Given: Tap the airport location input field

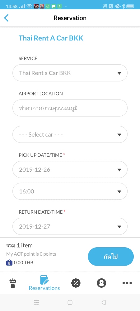Looking at the screenshot, I should click(x=70, y=108).
